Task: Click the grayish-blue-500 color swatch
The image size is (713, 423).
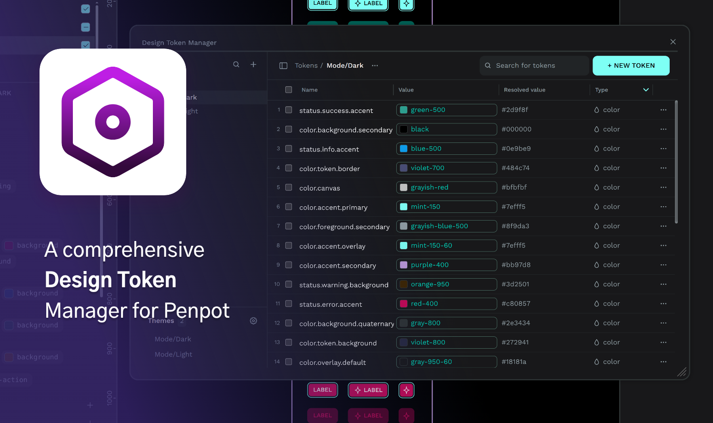Action: point(403,226)
